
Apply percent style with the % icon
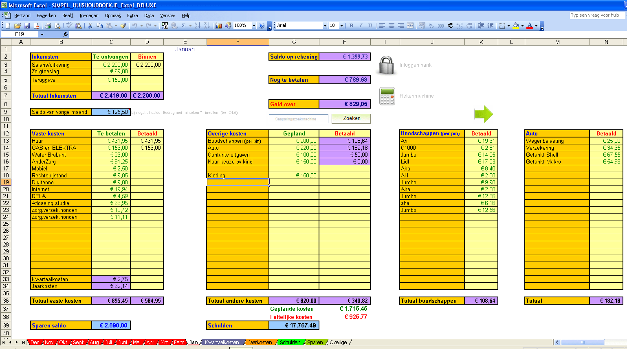(x=431, y=26)
